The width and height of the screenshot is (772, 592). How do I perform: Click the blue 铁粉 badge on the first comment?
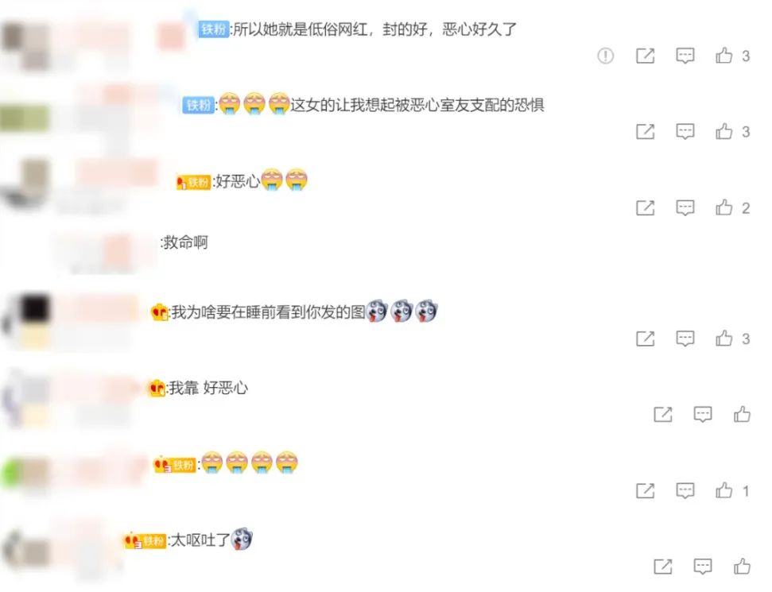pyautogui.click(x=214, y=29)
